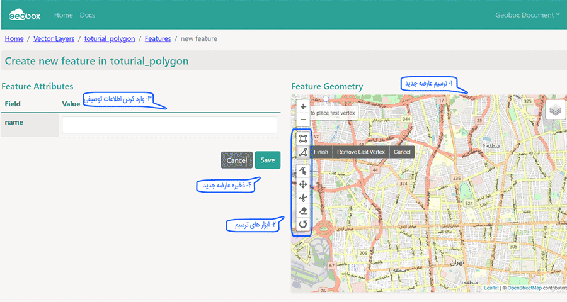Pick the eraser removal tool
567x302 pixels.
[303, 211]
